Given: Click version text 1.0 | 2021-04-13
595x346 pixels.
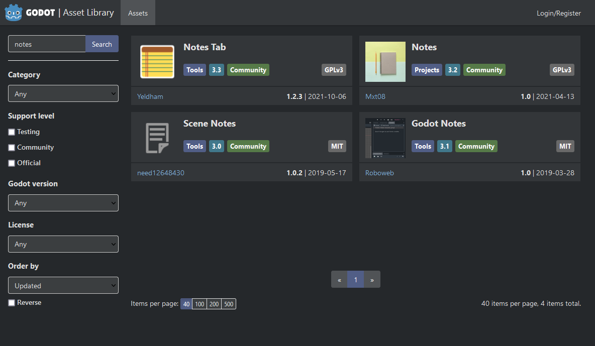Looking at the screenshot, I should (x=547, y=96).
